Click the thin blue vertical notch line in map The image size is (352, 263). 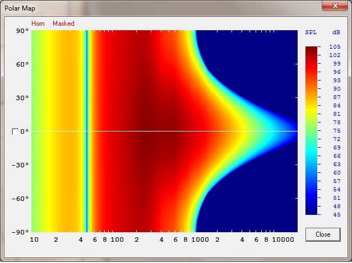[x=87, y=131]
